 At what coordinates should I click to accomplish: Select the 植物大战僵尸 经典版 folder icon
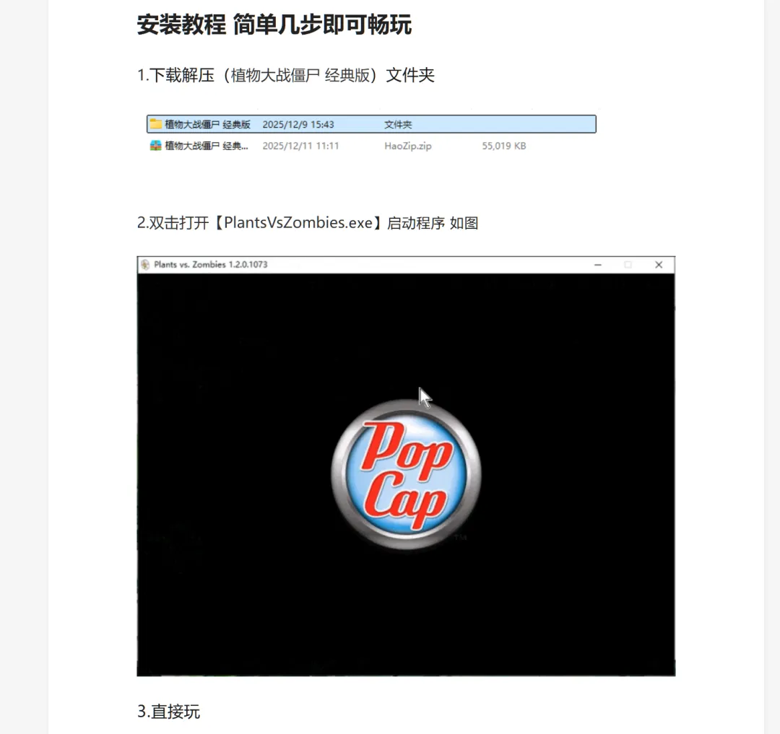156,123
